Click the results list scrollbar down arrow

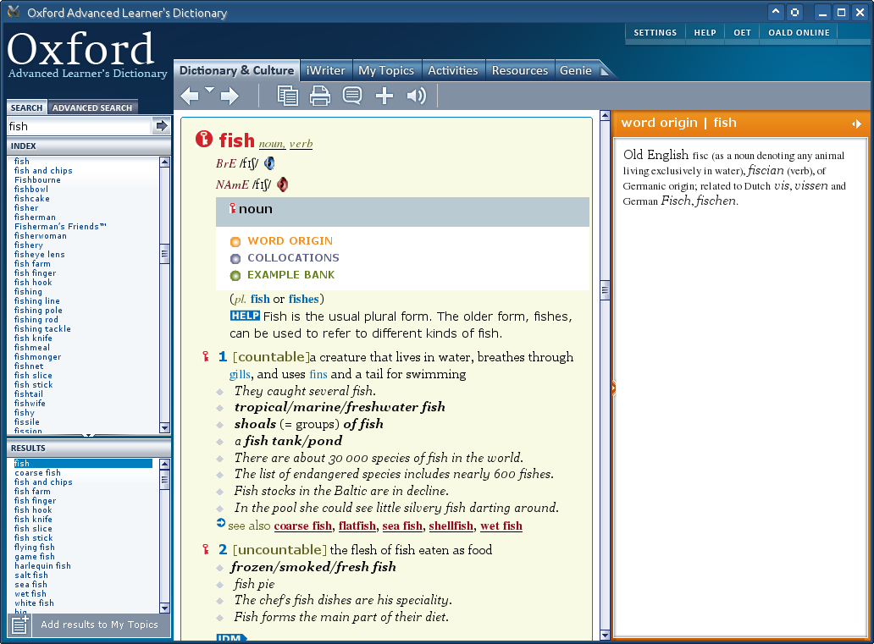[x=164, y=608]
